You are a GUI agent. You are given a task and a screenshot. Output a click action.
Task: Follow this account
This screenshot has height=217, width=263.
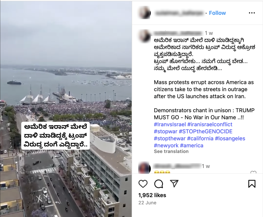217,13
